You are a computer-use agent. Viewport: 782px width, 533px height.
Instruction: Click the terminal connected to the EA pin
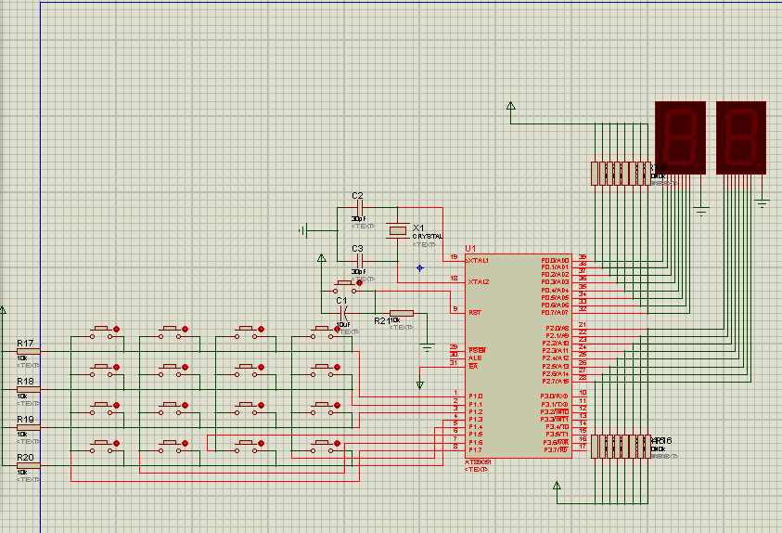[420, 384]
